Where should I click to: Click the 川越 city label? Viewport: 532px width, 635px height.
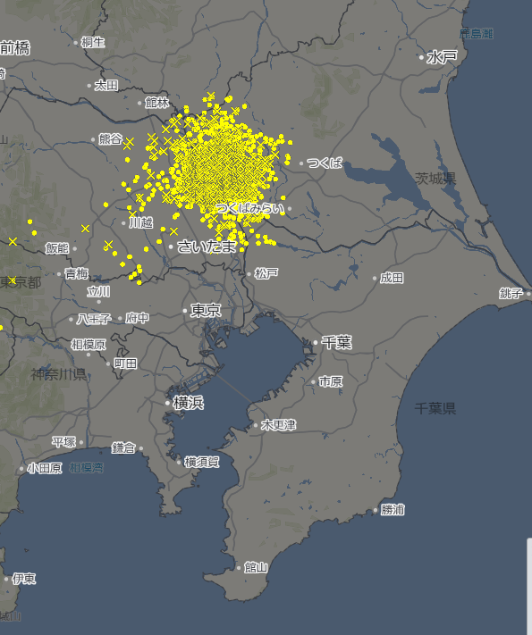pyautogui.click(x=141, y=222)
